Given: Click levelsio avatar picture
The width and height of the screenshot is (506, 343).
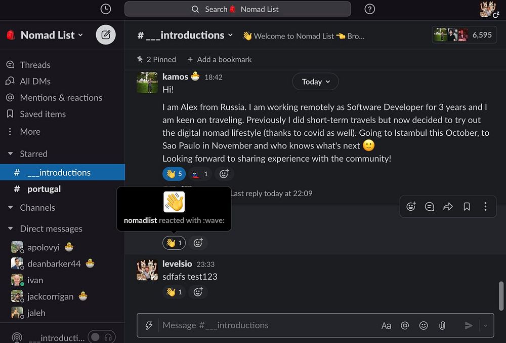Looking at the screenshot, I should [x=147, y=270].
